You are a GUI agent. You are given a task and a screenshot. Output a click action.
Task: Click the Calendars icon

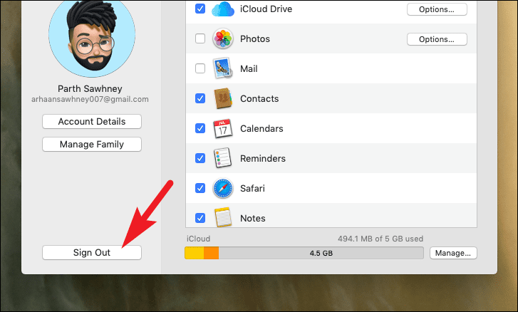pos(223,128)
